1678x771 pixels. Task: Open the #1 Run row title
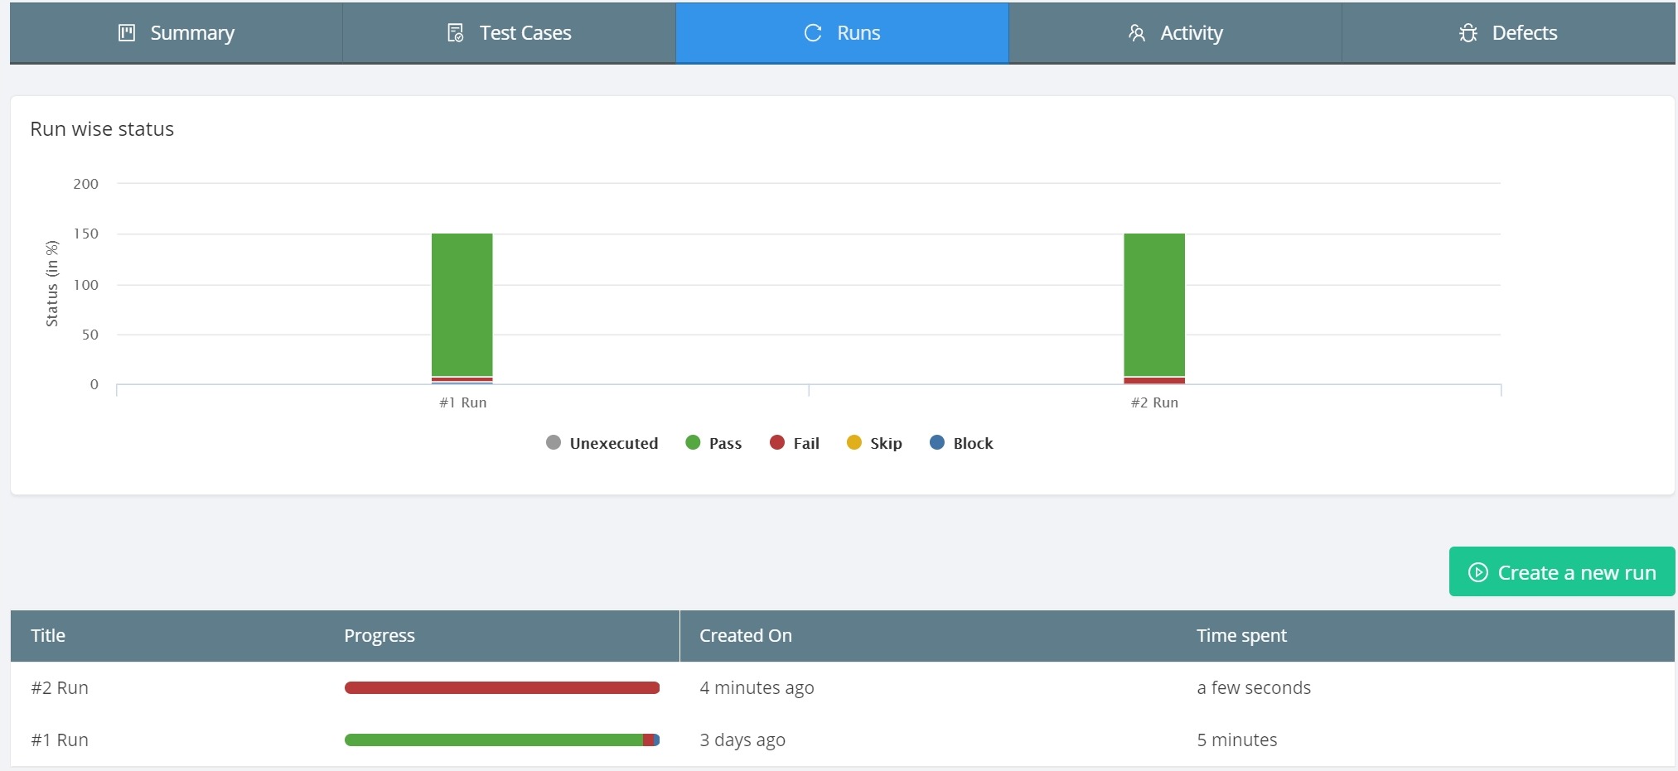pos(60,740)
